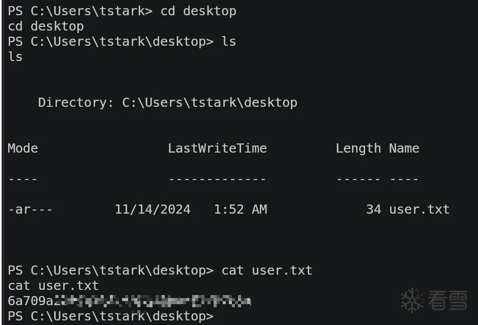Click the visible 6a709a flag prefix

point(31,301)
